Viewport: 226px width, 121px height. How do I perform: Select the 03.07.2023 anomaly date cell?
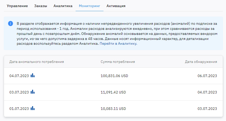point(19,92)
